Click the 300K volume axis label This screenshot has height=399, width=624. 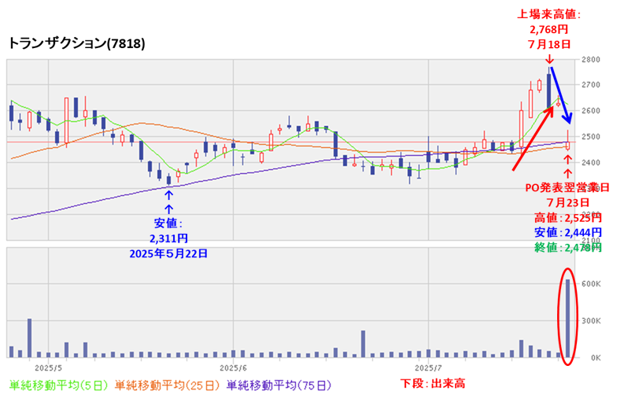coord(591,321)
